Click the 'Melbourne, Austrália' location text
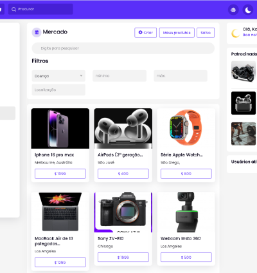The height and width of the screenshot is (273, 257). click(x=53, y=162)
